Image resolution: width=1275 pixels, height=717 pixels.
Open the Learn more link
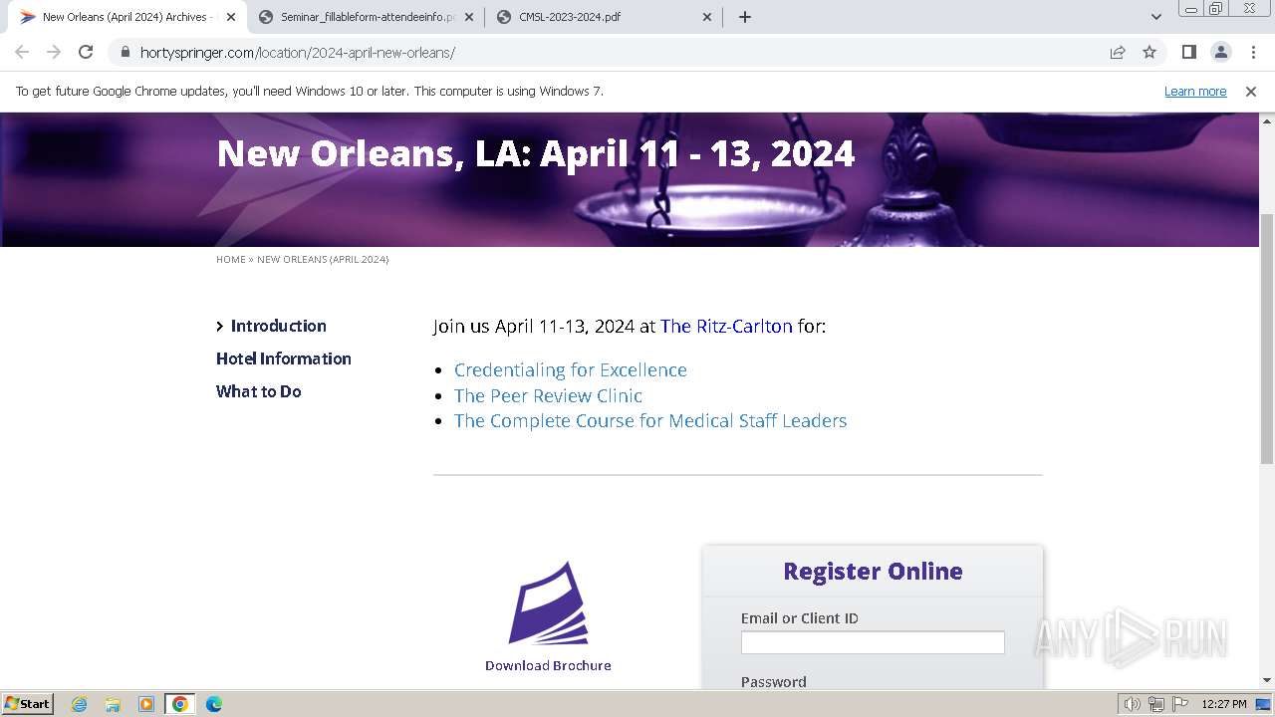tap(1195, 92)
